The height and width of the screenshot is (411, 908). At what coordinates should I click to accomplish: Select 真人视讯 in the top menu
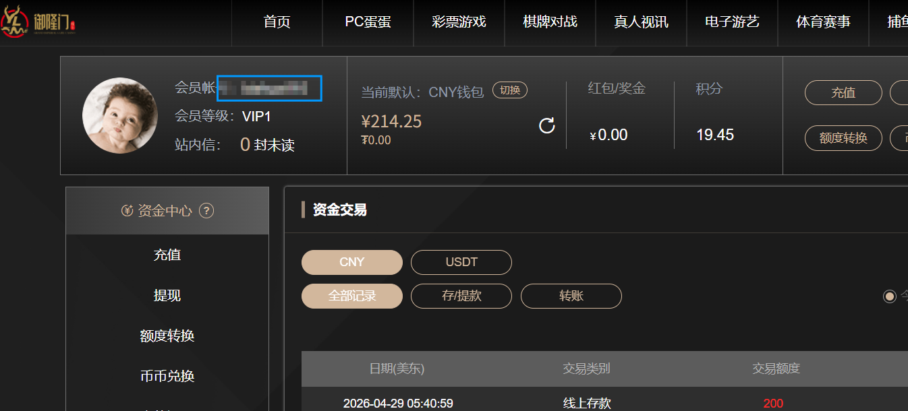point(641,22)
